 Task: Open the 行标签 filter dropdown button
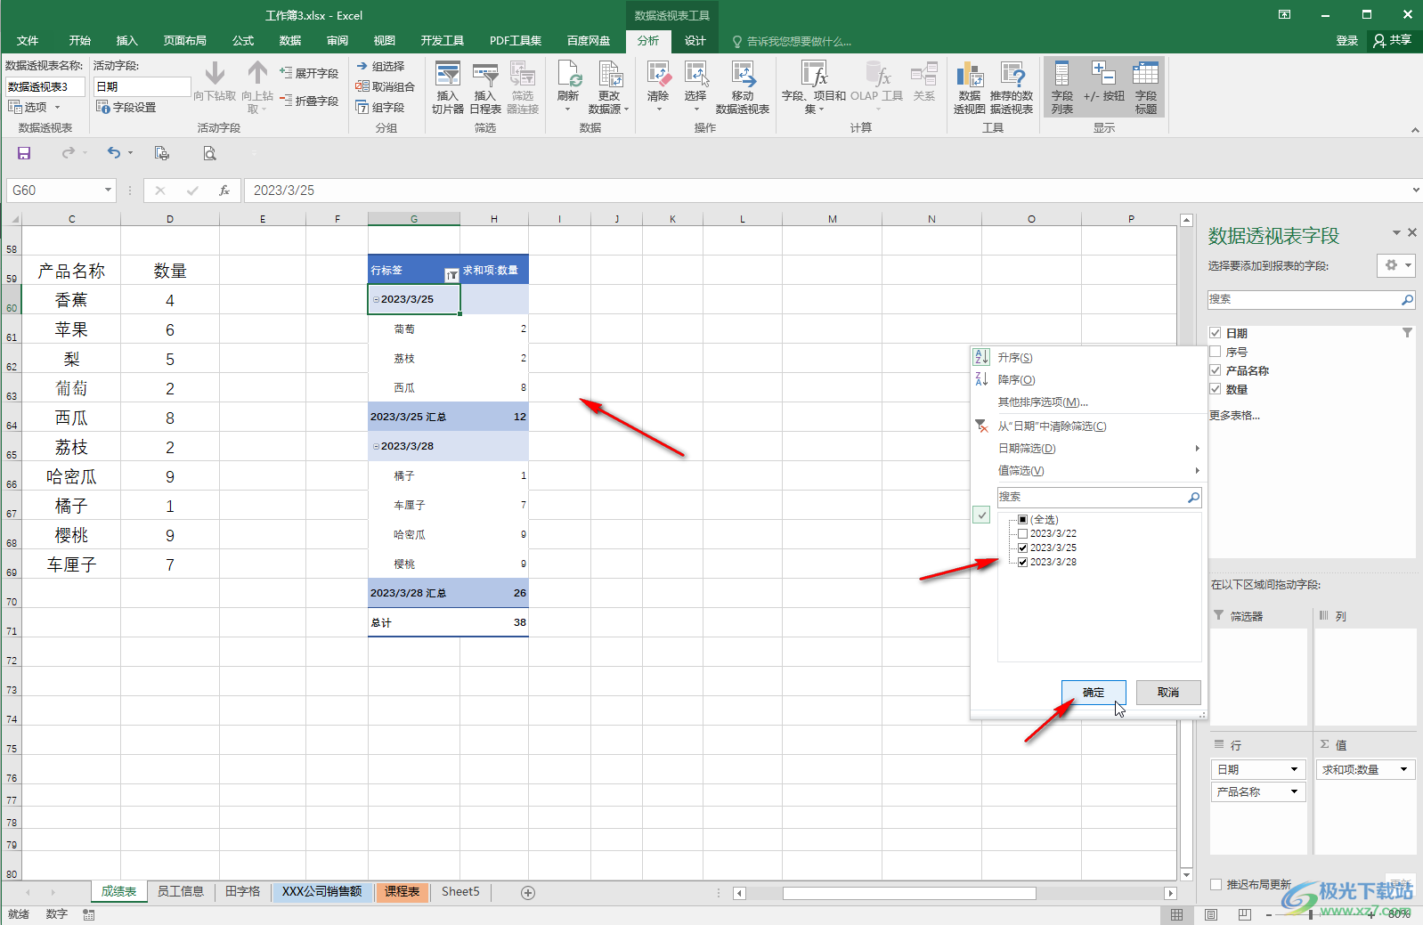click(451, 275)
